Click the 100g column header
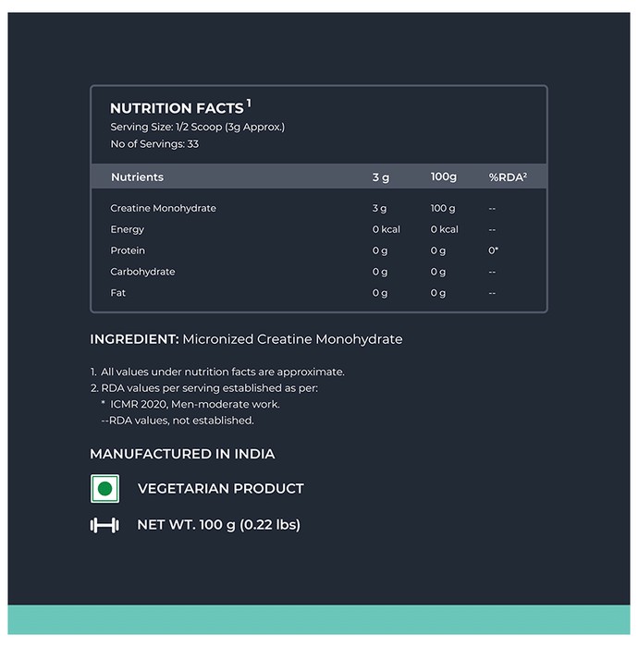This screenshot has height=647, width=638. (x=443, y=177)
